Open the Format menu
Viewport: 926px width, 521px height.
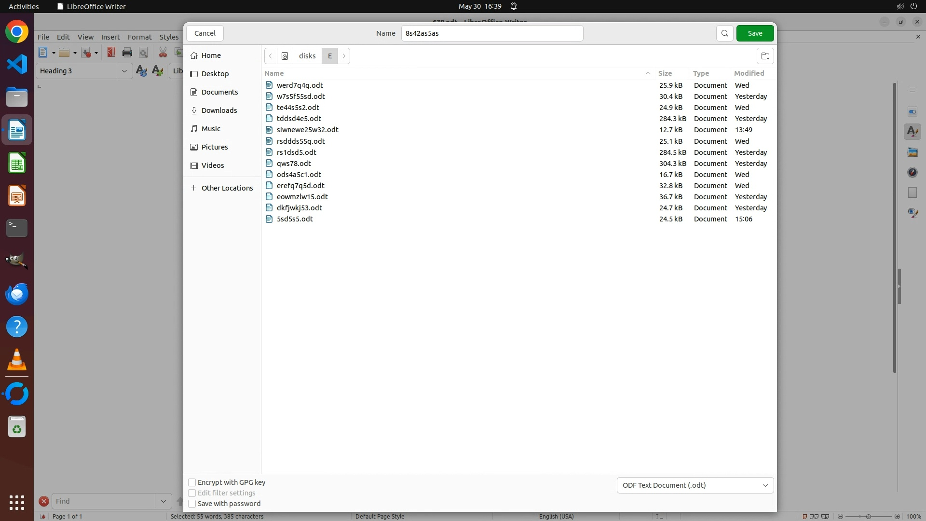pyautogui.click(x=139, y=37)
